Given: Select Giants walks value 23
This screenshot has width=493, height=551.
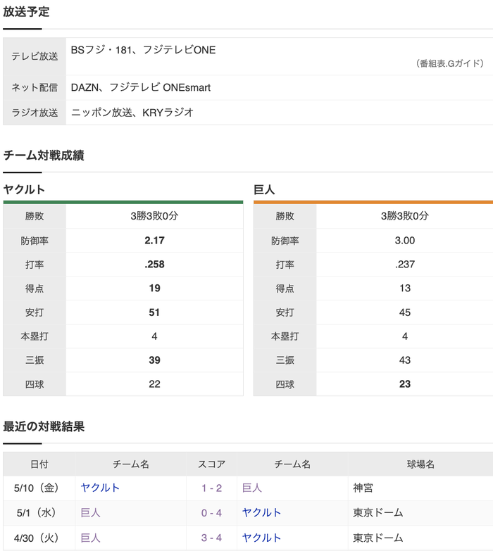Looking at the screenshot, I should click(x=405, y=384).
